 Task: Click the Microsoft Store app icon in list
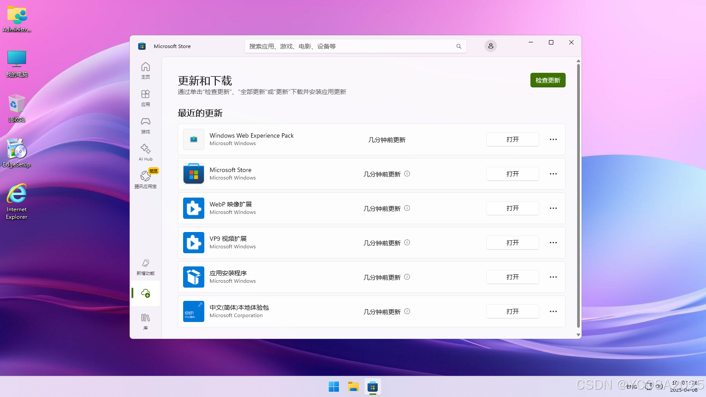pos(194,174)
